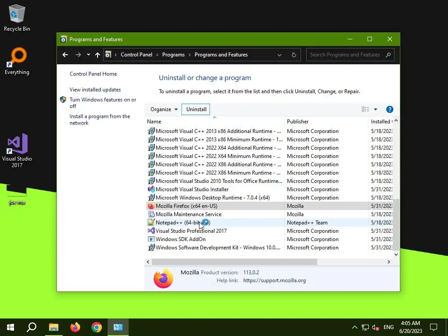Viewport: 448px width, 336px height.
Task: Open the Organize dropdown menu
Action: click(x=164, y=109)
